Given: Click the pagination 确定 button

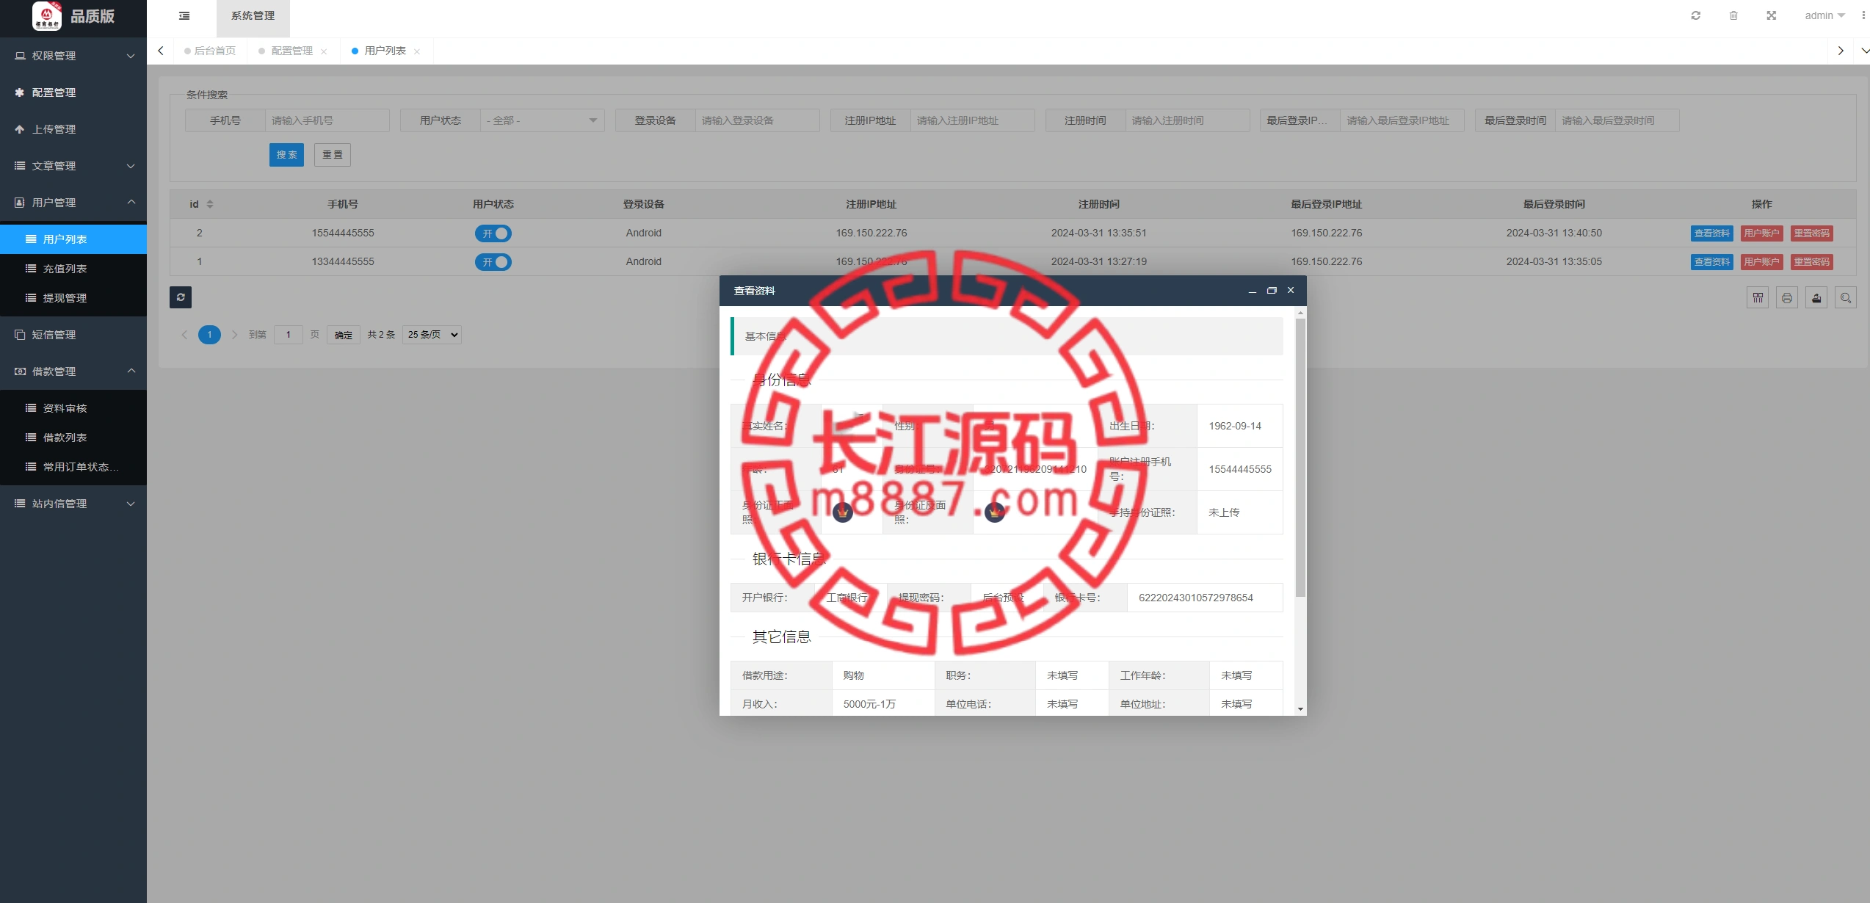Looking at the screenshot, I should pos(344,335).
